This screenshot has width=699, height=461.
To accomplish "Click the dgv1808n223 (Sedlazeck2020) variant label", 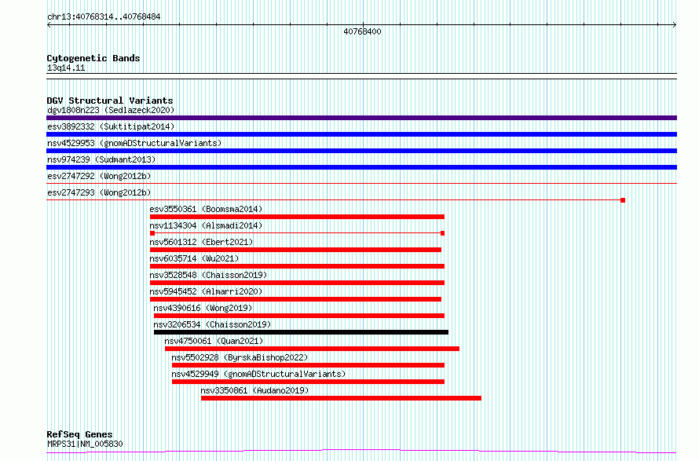I will point(111,110).
